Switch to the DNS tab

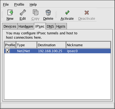click(x=50, y=27)
